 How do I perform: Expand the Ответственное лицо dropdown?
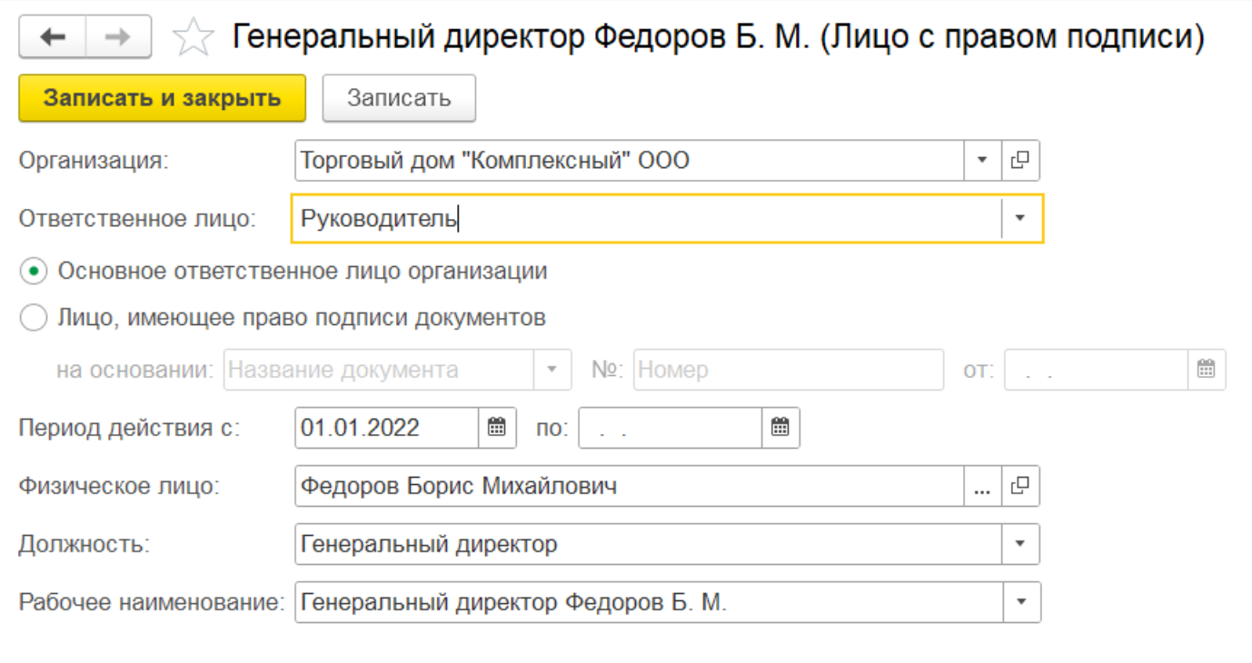click(1020, 218)
